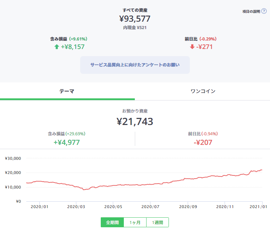
Task: Click the -¥207 theme daily change
Action: (203, 142)
